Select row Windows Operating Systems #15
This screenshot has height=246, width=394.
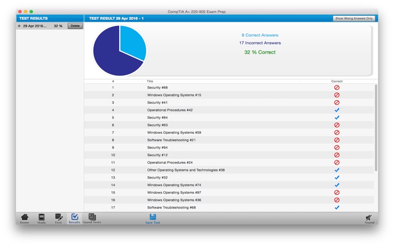pos(229,95)
